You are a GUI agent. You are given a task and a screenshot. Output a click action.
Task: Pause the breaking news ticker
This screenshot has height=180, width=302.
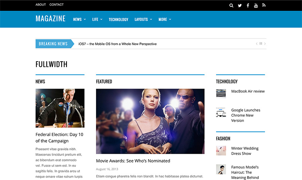[x=261, y=44]
